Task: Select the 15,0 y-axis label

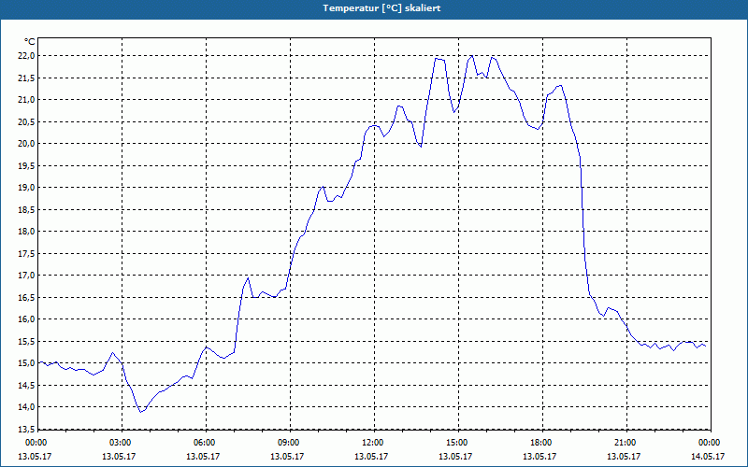Action: [x=27, y=362]
